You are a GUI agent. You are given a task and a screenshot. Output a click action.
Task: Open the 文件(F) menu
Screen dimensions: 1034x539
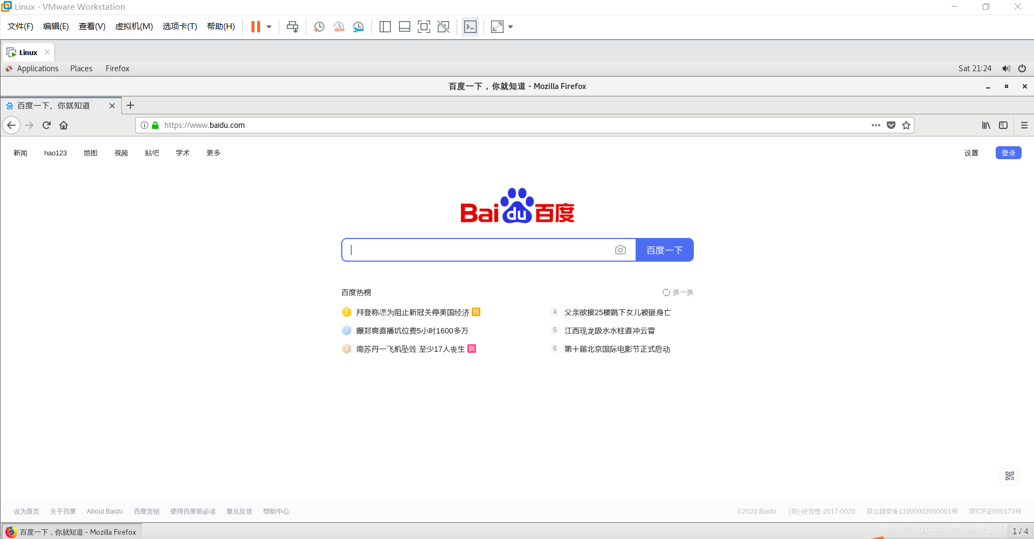tap(20, 26)
